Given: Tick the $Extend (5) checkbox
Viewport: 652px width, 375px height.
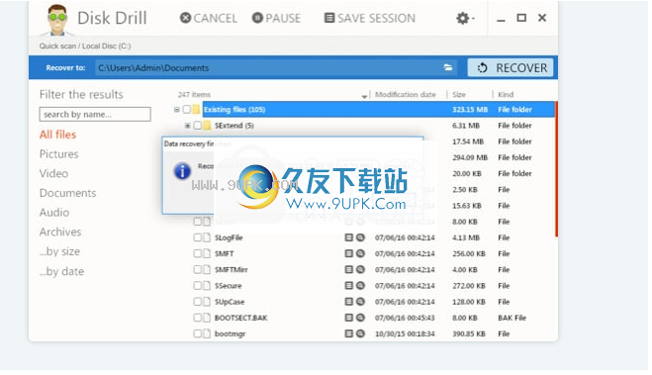Looking at the screenshot, I should coord(198,125).
